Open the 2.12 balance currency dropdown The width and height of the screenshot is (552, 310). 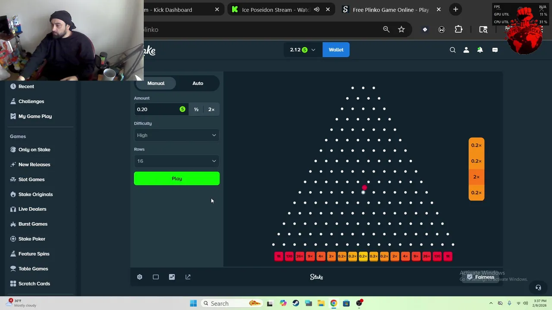tap(303, 50)
